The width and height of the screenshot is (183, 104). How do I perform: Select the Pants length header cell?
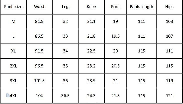tap(141, 7)
